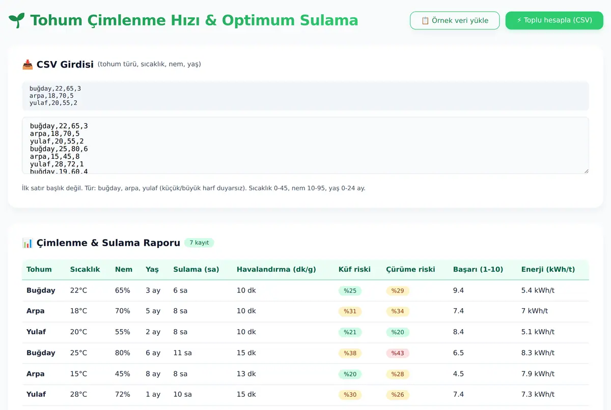Click the %20 mold badge in Arpa 15°C row

click(350, 374)
